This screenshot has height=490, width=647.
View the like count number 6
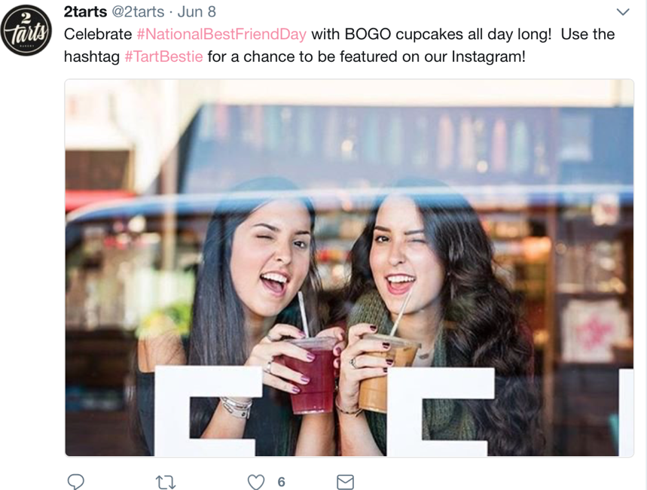click(x=282, y=482)
